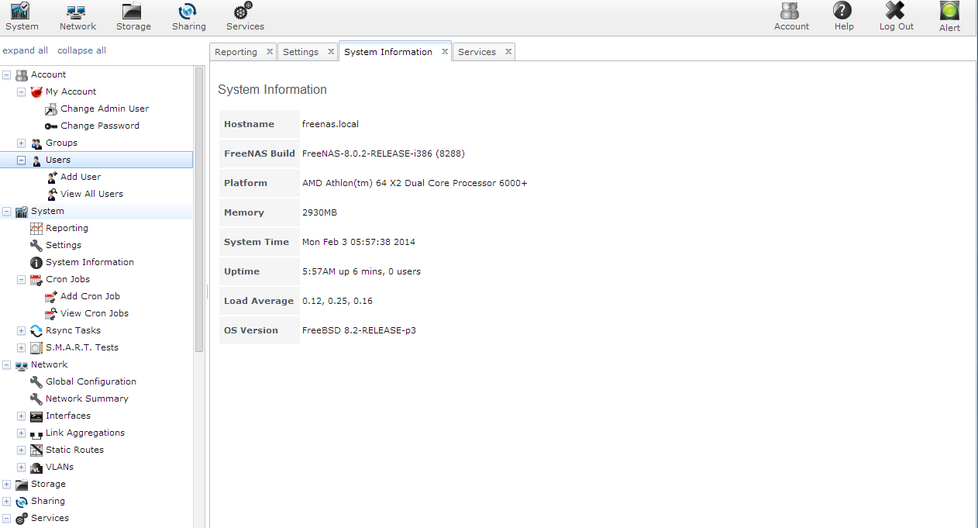
Task: Click the Interfaces terminal icon
Action: (x=36, y=416)
